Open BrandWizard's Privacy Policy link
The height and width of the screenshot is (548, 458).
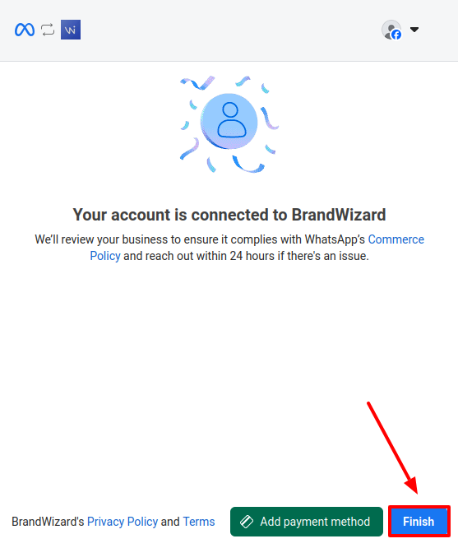[123, 522]
